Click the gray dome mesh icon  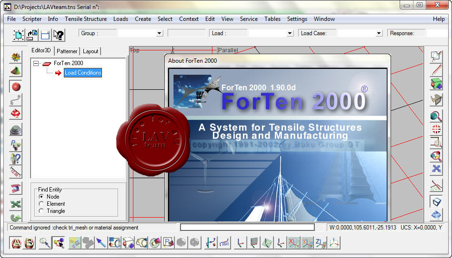click(x=16, y=130)
